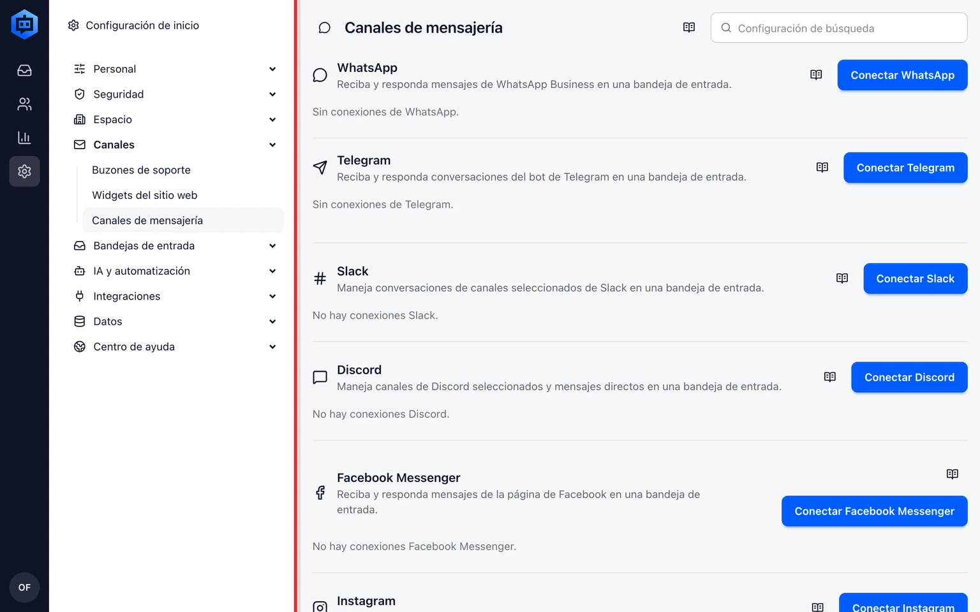The height and width of the screenshot is (612, 980).
Task: Click the Discord chat square icon
Action: (320, 377)
